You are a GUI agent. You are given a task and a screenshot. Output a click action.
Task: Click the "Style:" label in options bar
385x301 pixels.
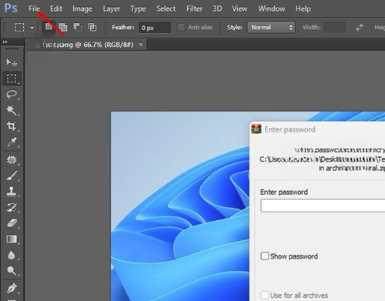click(234, 27)
